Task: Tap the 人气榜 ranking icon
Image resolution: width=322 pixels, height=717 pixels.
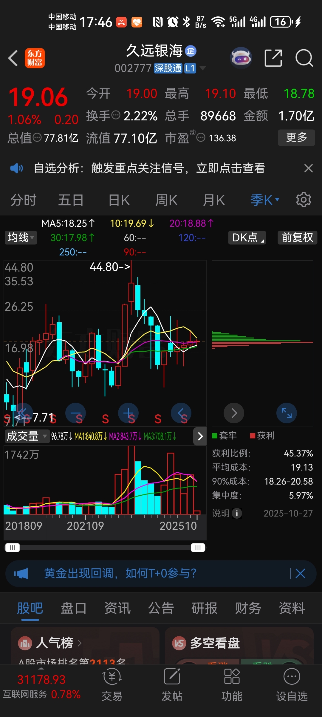Action: (x=25, y=643)
